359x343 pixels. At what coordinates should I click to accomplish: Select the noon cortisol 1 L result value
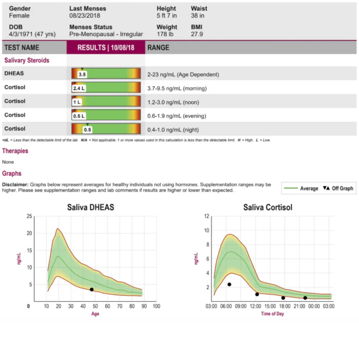tap(77, 102)
